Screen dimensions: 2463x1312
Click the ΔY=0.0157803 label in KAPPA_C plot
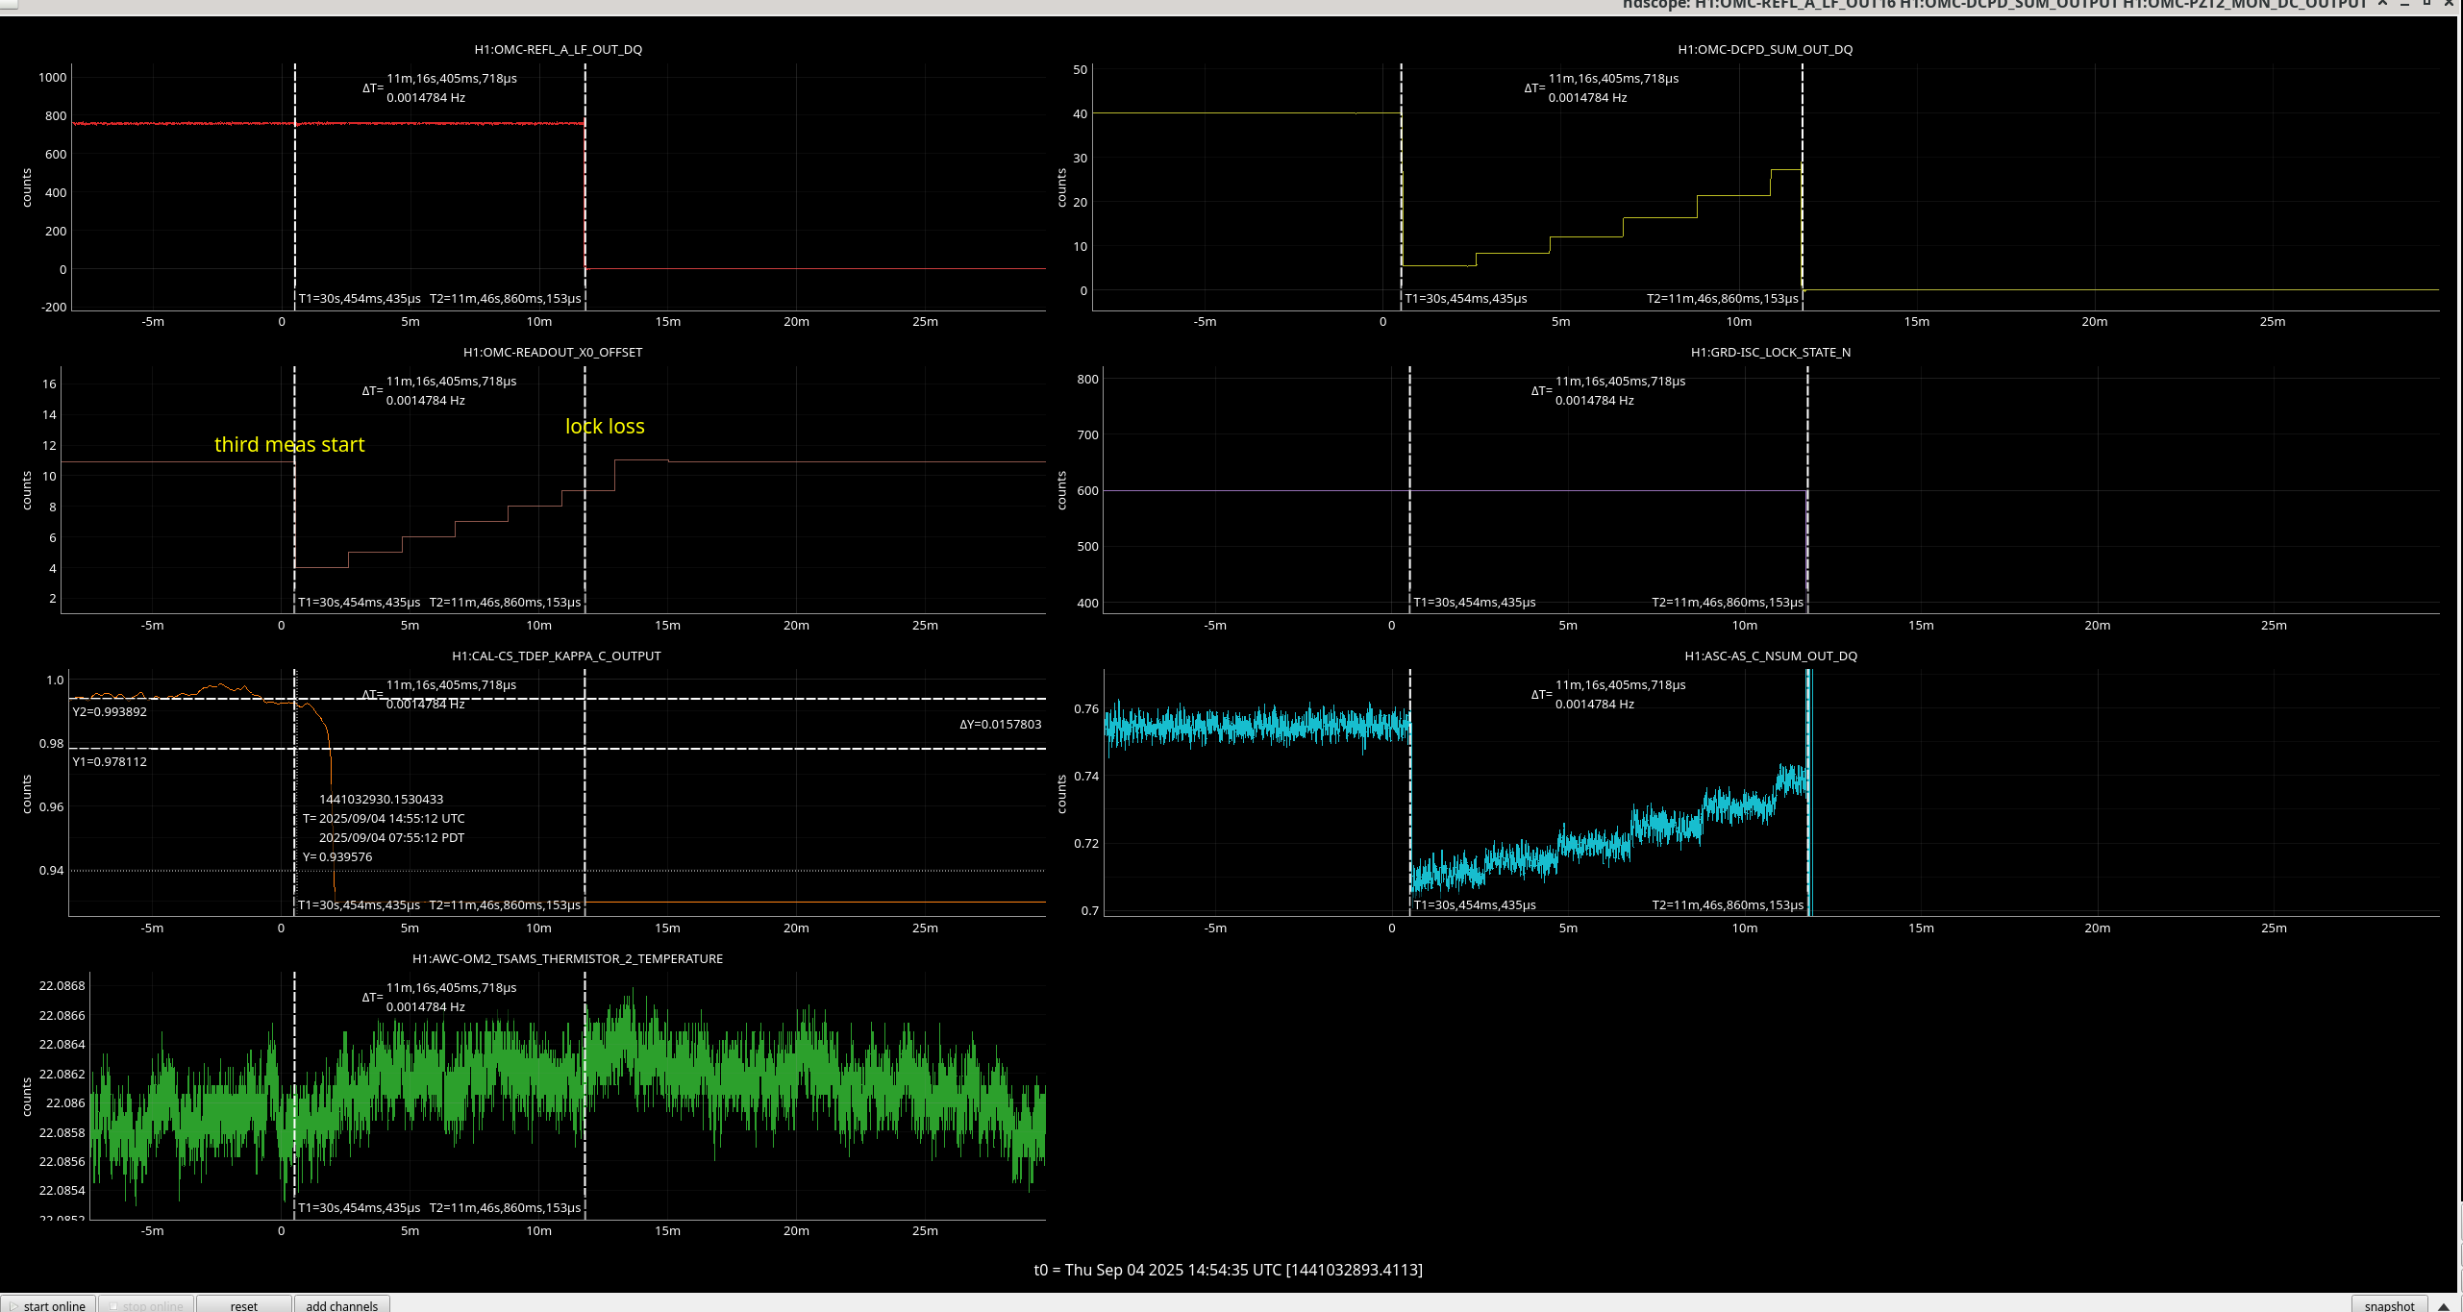(1000, 724)
